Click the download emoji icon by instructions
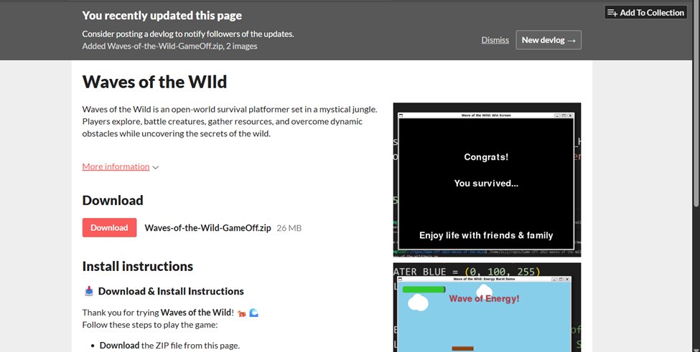Image resolution: width=700 pixels, height=352 pixels. [89, 291]
